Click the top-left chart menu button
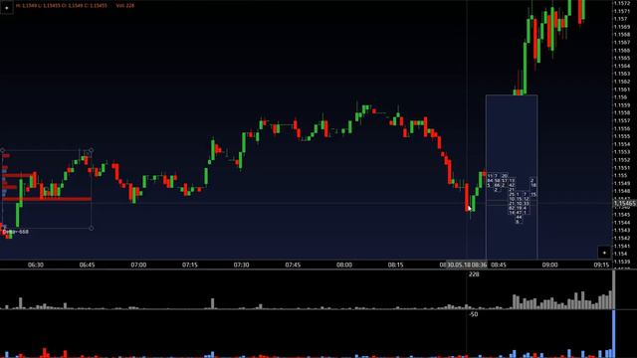The height and width of the screenshot is (358, 637). tap(7, 7)
